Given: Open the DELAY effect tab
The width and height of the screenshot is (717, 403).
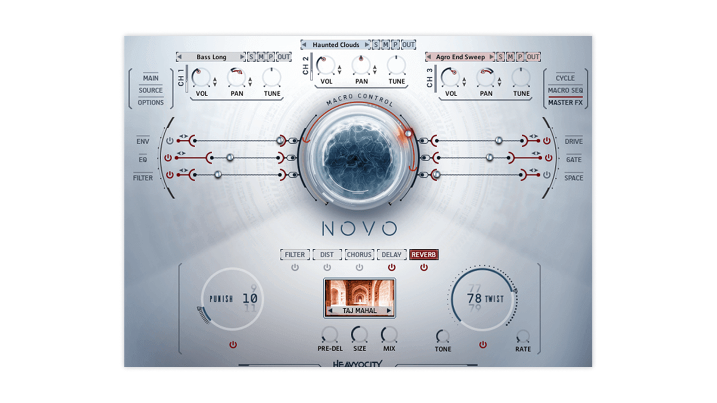Looking at the screenshot, I should [x=391, y=254].
